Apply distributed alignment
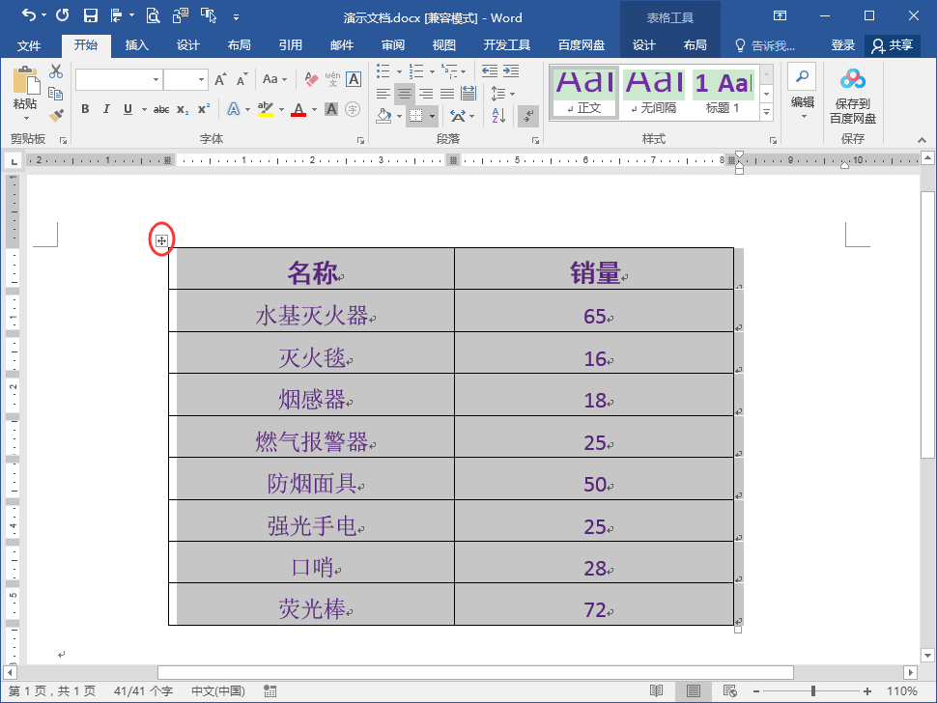This screenshot has height=703, width=937. [x=468, y=93]
